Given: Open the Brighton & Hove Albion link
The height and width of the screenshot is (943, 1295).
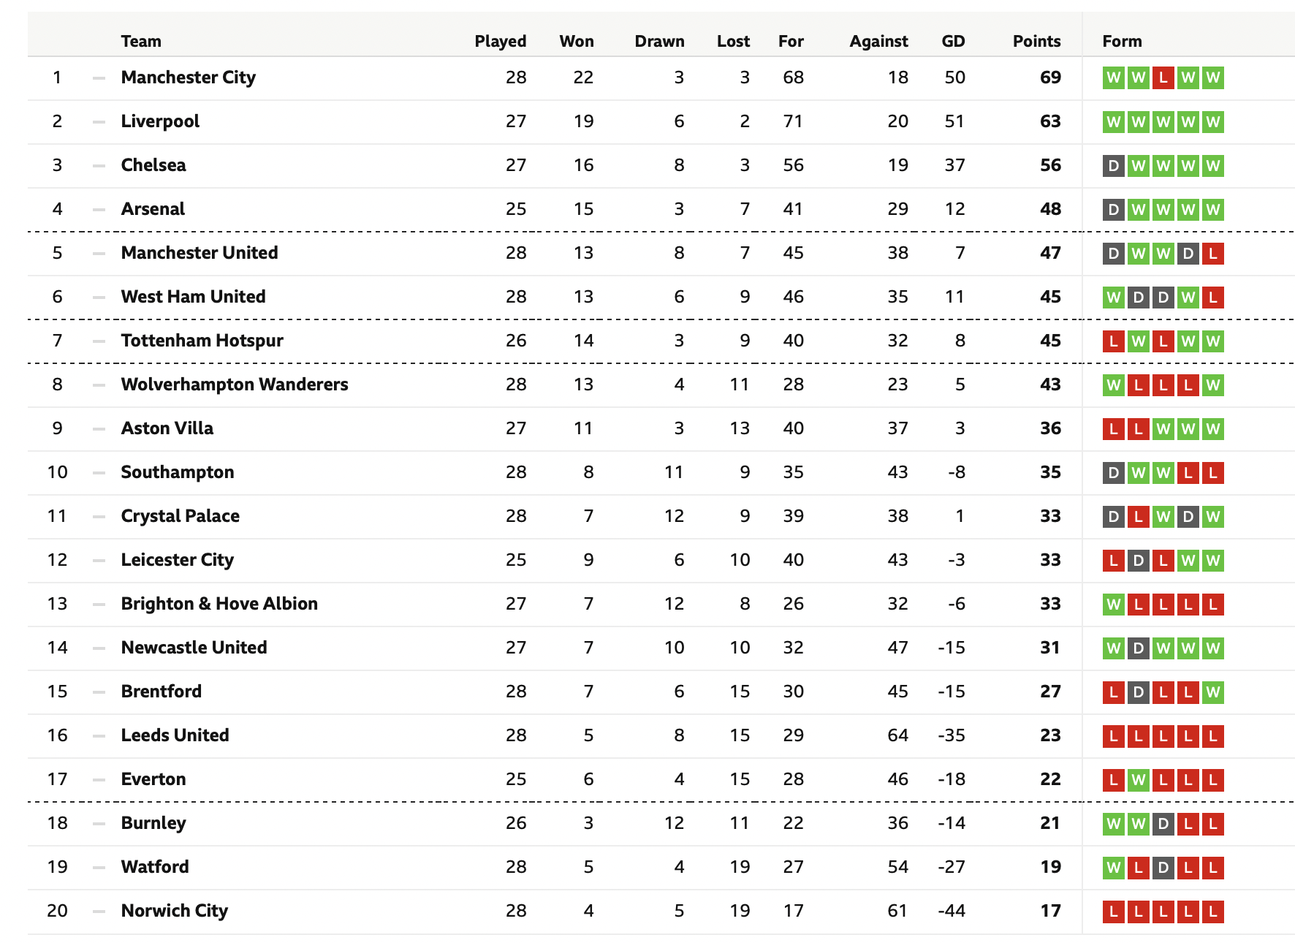Looking at the screenshot, I should tap(219, 604).
